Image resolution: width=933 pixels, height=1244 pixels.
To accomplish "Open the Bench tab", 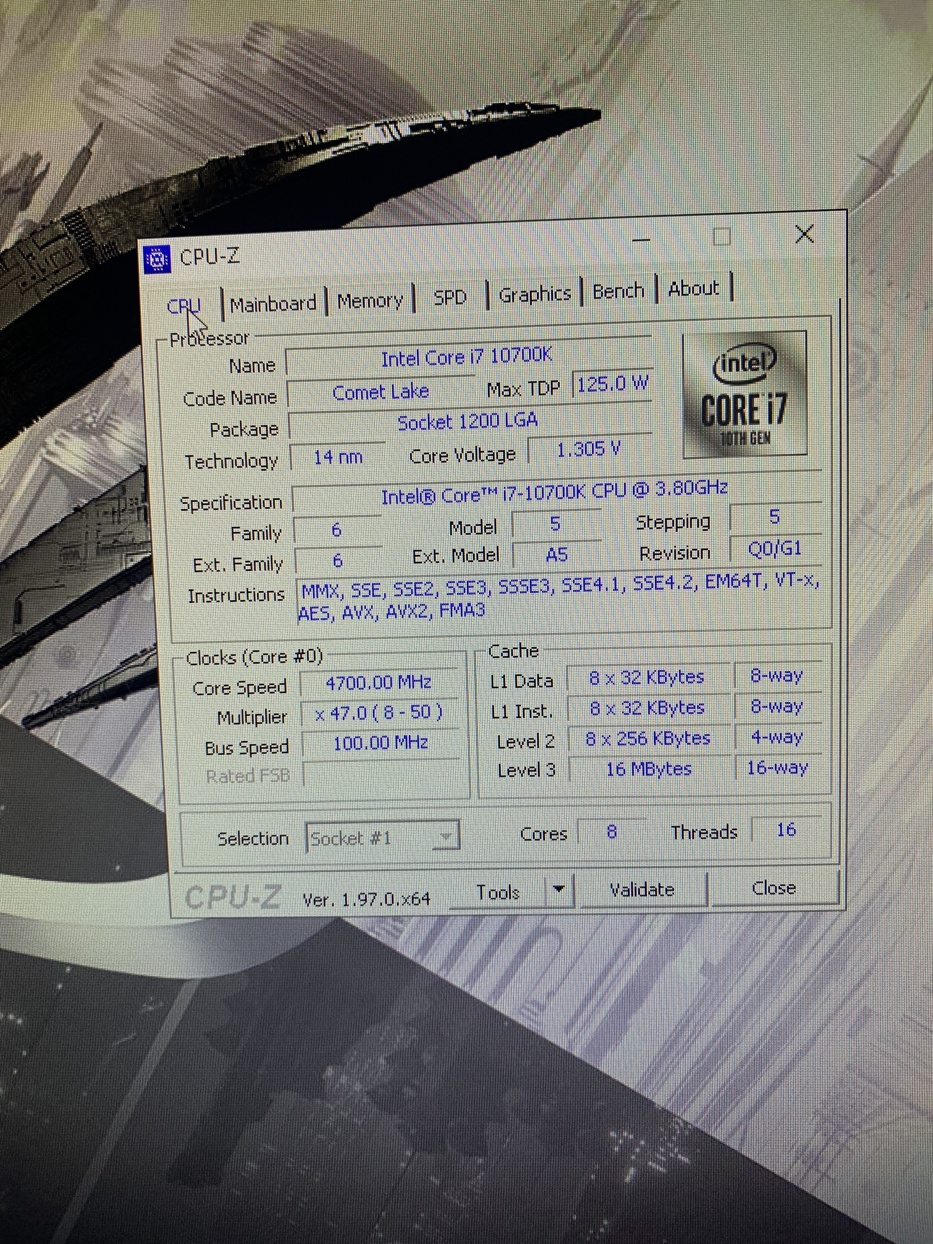I will pyautogui.click(x=618, y=291).
